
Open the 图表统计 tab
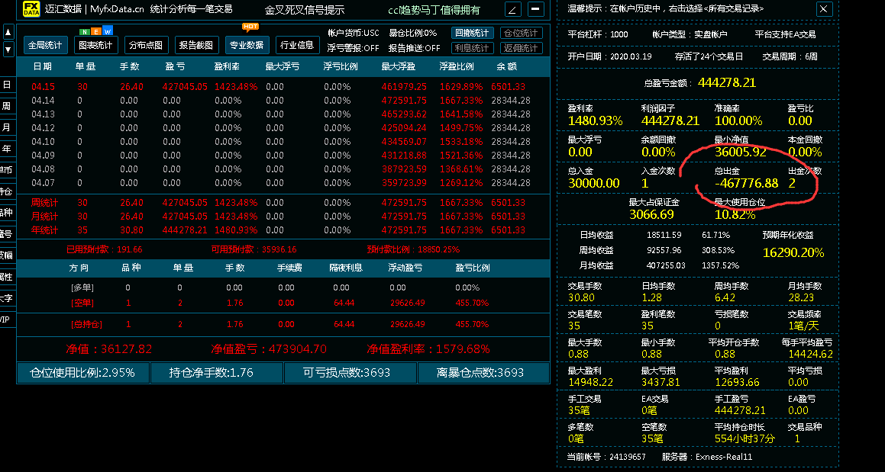96,45
